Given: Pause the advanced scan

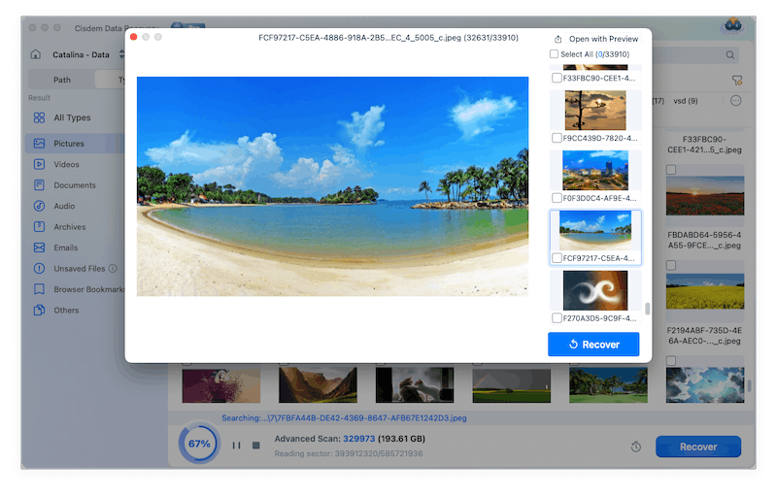Looking at the screenshot, I should (236, 445).
